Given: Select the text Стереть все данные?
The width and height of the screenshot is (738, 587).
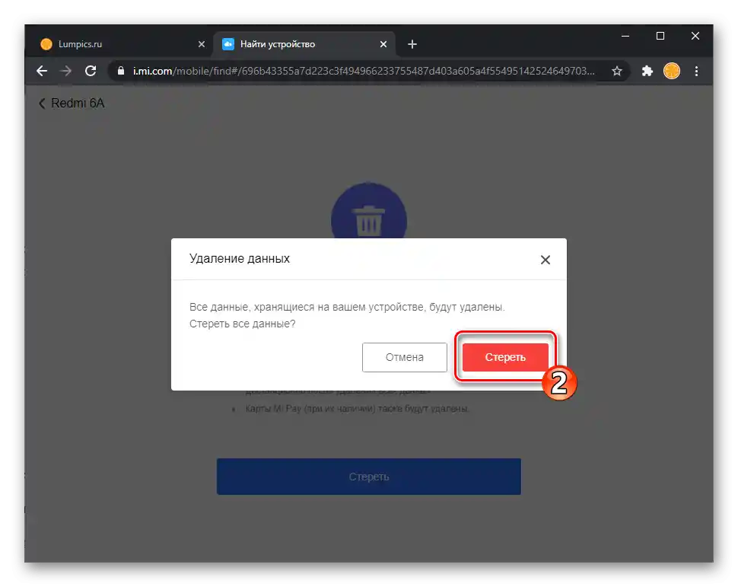Looking at the screenshot, I should (x=243, y=324).
